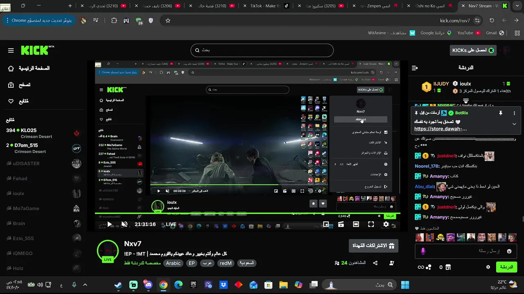Open the YouTube bookmark

(468, 33)
